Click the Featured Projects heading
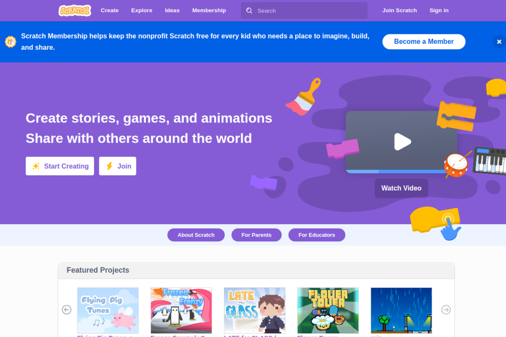The image size is (506, 337). [98, 270]
